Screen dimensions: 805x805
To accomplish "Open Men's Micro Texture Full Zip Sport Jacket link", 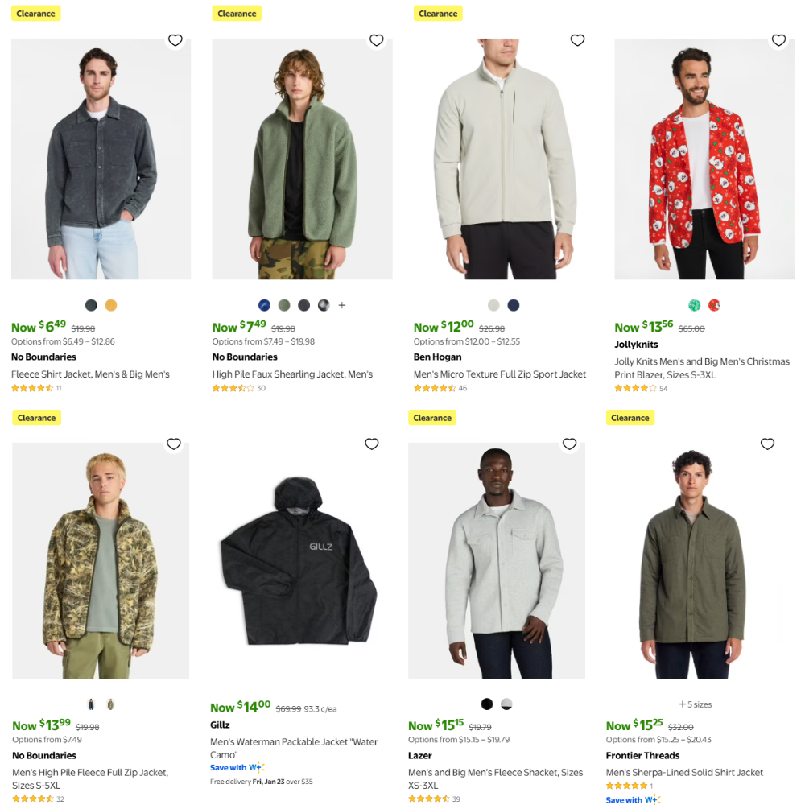I will pyautogui.click(x=499, y=374).
